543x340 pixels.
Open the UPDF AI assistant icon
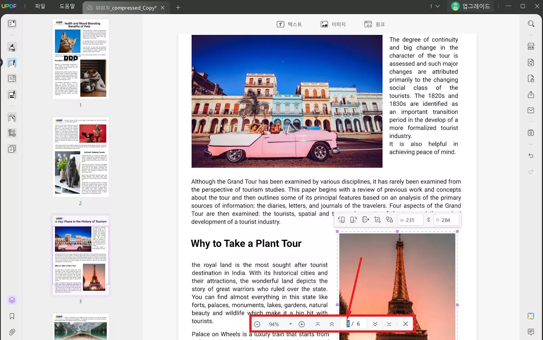pyautogui.click(x=531, y=316)
